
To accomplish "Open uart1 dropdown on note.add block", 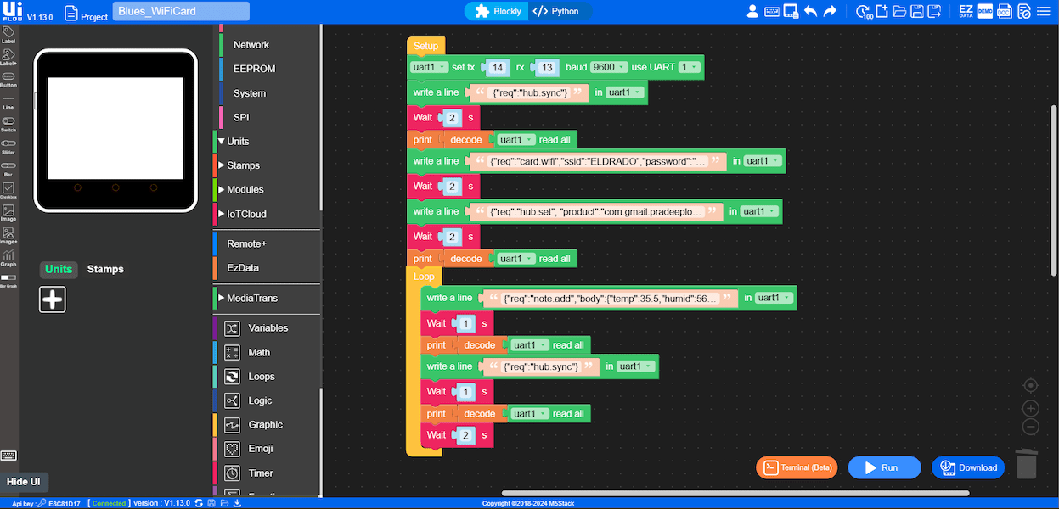I will click(775, 298).
